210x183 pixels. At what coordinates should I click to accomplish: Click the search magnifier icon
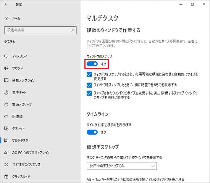coord(73,30)
